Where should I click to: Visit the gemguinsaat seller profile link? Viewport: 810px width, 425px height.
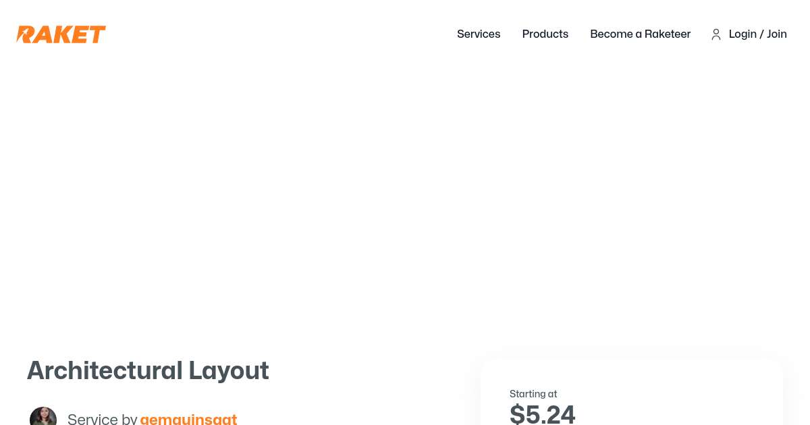(x=188, y=419)
